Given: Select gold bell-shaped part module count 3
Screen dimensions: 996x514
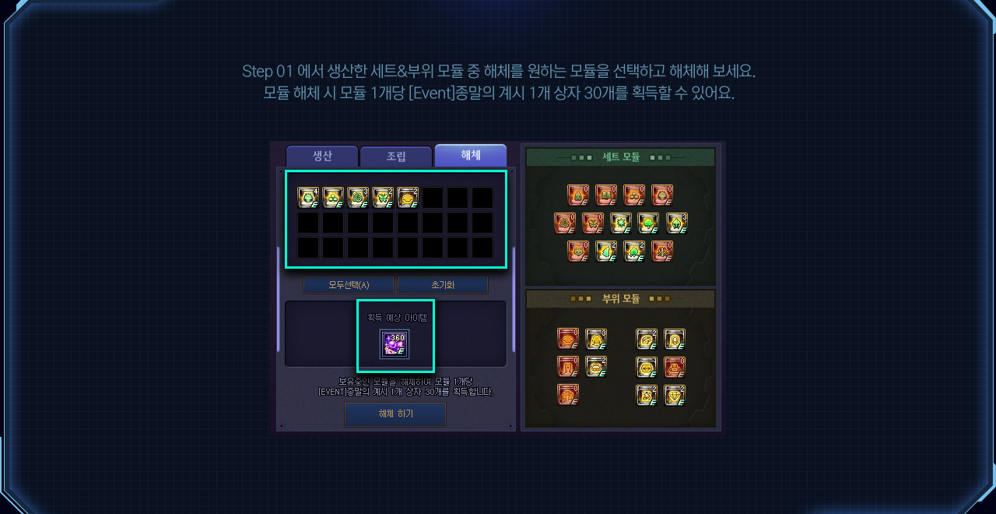Looking at the screenshot, I should pos(596,339).
